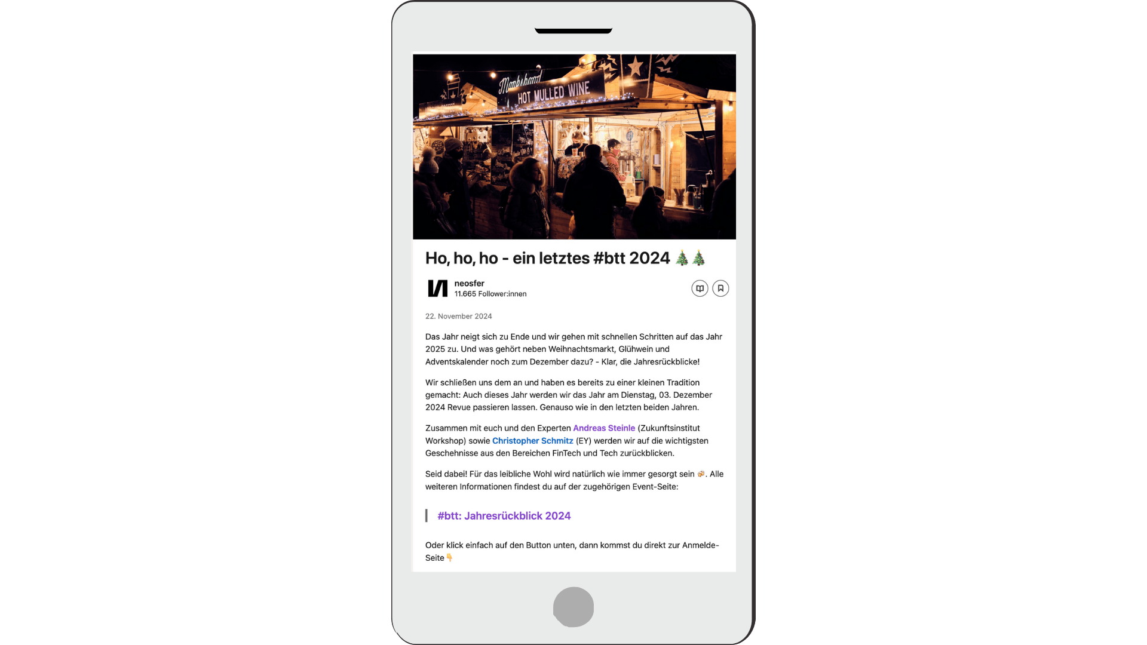Click the neosfer publisher logo icon
1147x645 pixels.
[437, 287]
